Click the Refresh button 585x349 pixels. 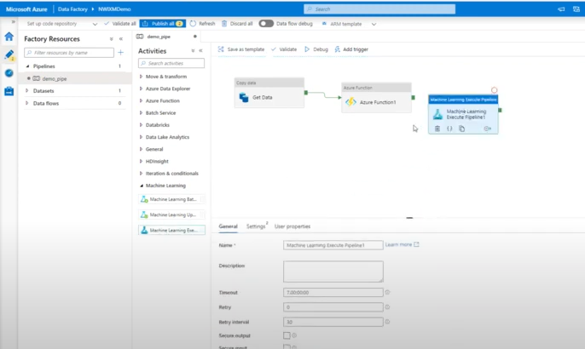pos(203,24)
